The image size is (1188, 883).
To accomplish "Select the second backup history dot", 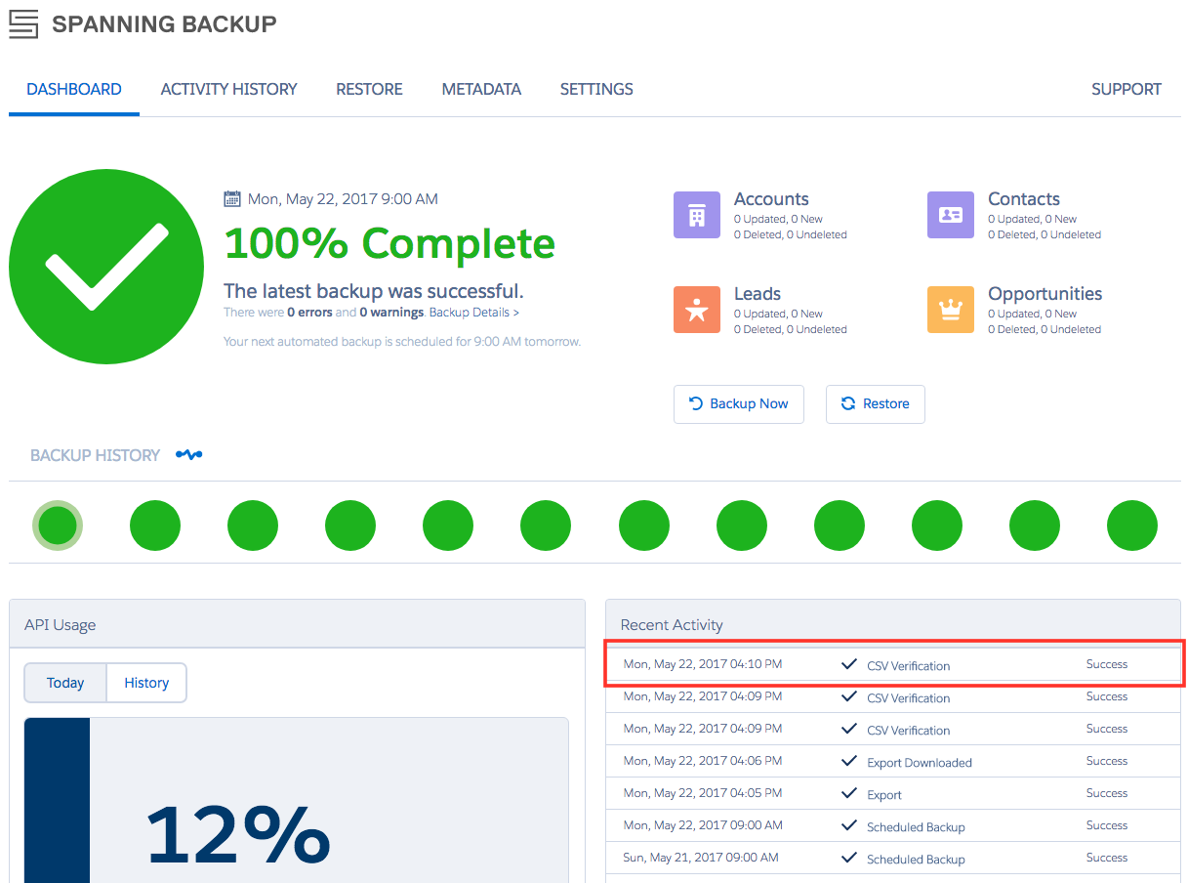I will point(155,526).
